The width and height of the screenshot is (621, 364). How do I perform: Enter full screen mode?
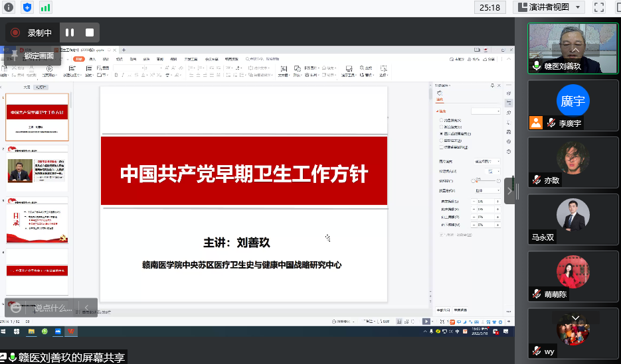pos(599,7)
